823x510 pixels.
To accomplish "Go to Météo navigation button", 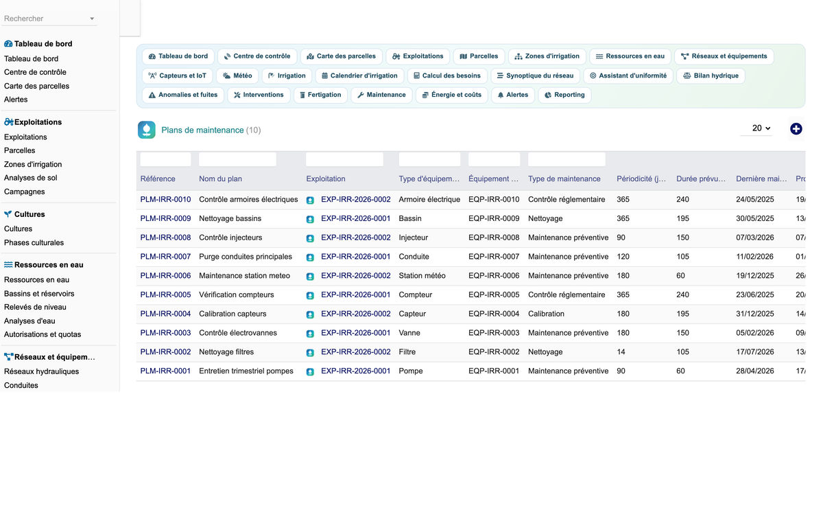I will point(237,76).
